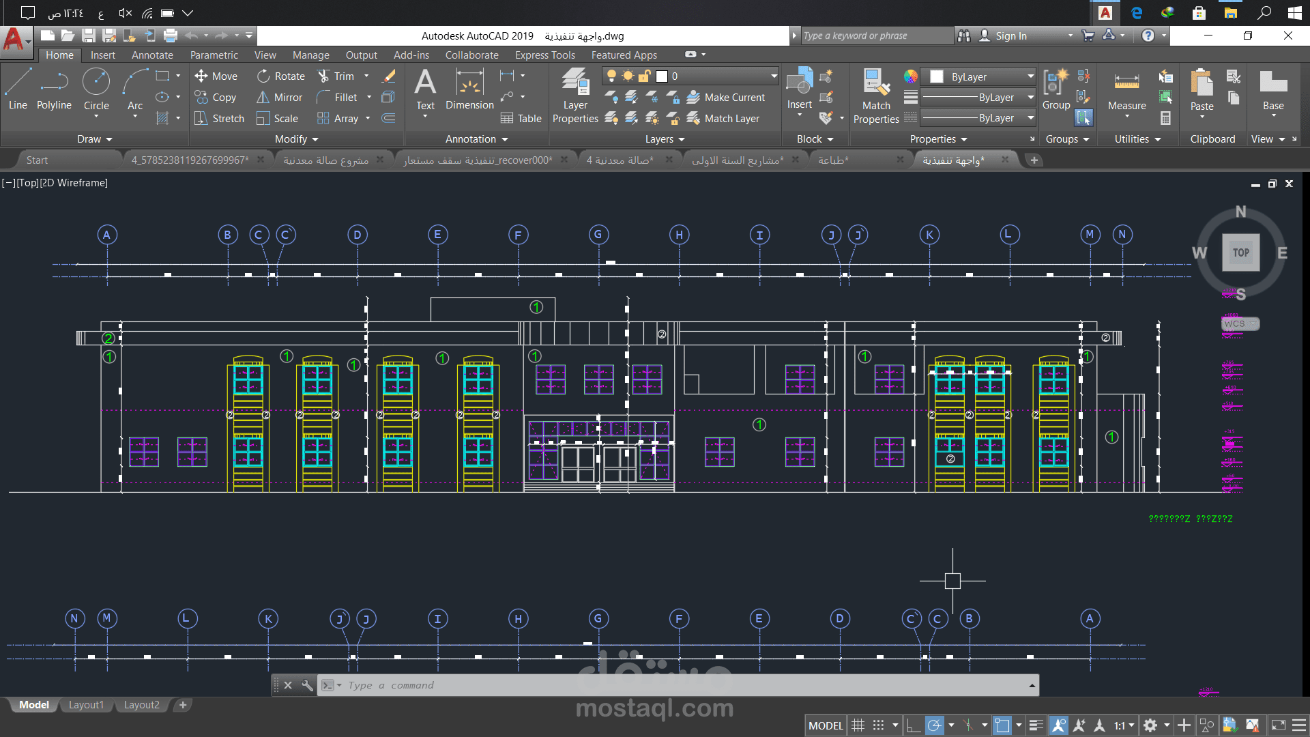This screenshot has height=737, width=1310.
Task: Toggle object snap in status bar
Action: [1002, 725]
